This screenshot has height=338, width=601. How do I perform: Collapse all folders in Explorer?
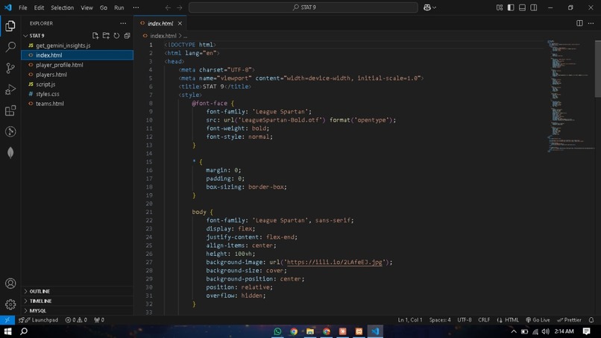128,36
